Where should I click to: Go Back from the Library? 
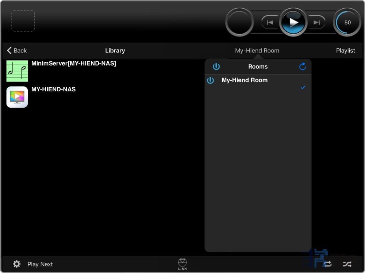pyautogui.click(x=17, y=51)
